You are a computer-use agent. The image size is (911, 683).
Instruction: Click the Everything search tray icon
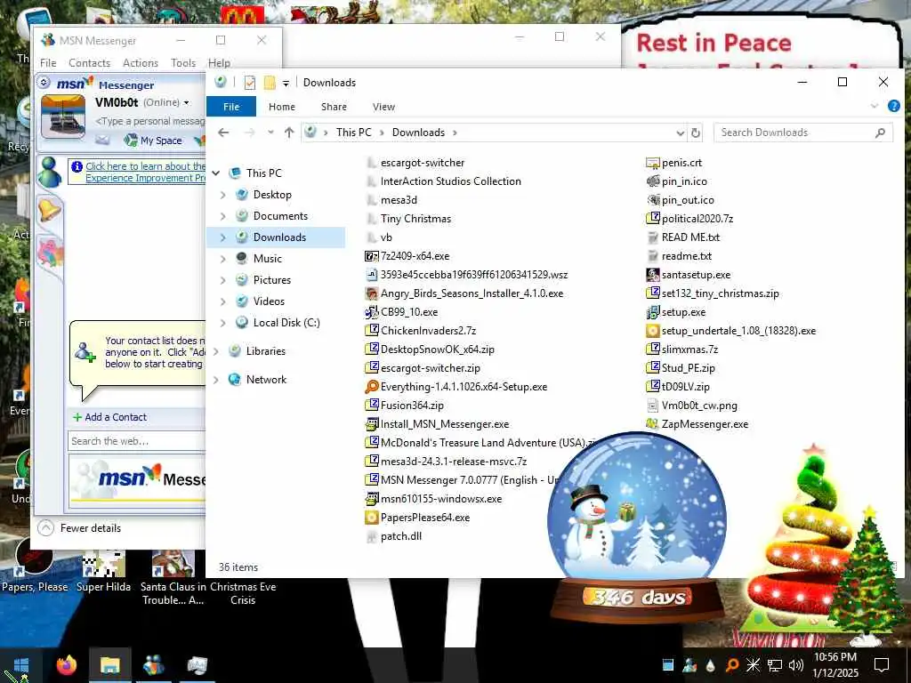pos(732,665)
